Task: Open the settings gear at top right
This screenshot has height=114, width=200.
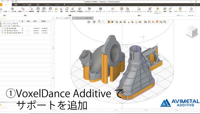Action: 194,5
